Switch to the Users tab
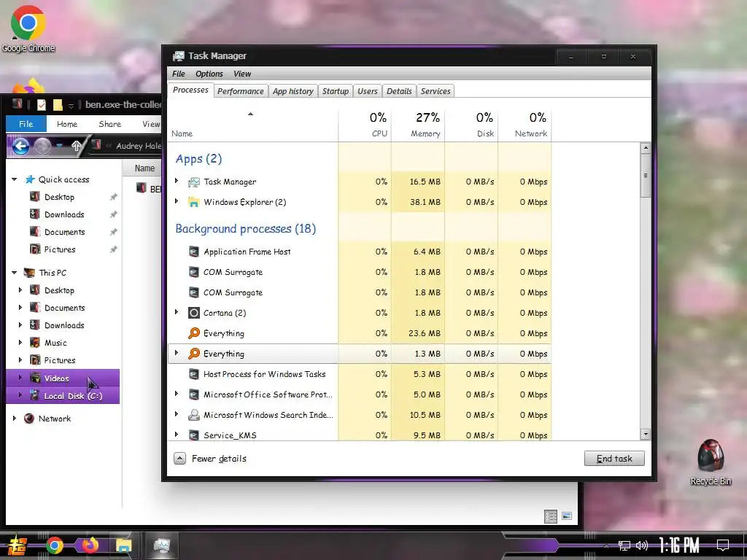This screenshot has width=747, height=560. coord(368,91)
